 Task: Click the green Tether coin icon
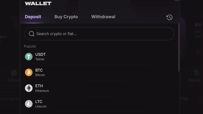29,57
